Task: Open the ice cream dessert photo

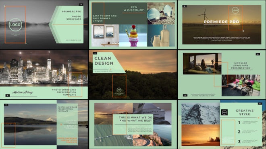Action: pyautogui.click(x=133, y=35)
